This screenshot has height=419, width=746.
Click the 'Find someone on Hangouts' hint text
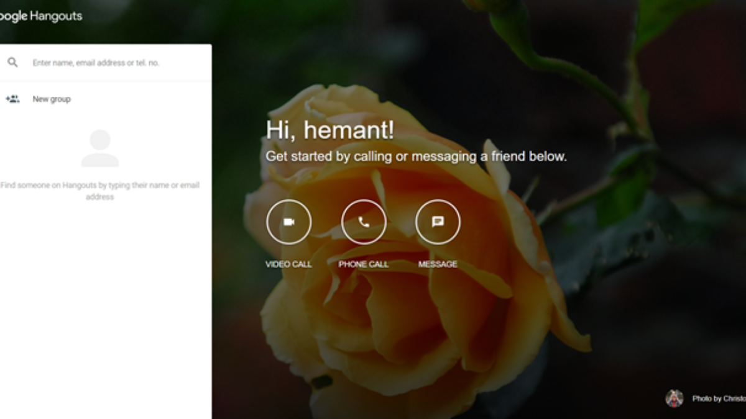coord(99,191)
